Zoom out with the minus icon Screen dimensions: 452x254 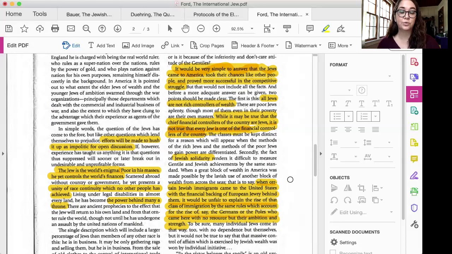(201, 29)
